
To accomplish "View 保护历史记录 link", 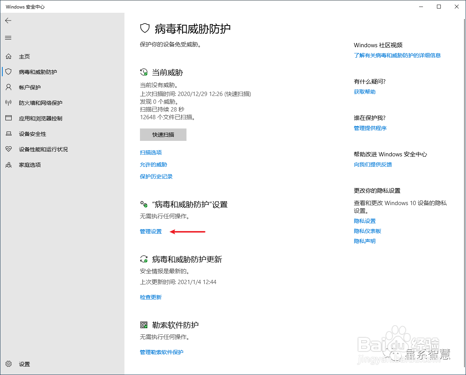I will 156,176.
